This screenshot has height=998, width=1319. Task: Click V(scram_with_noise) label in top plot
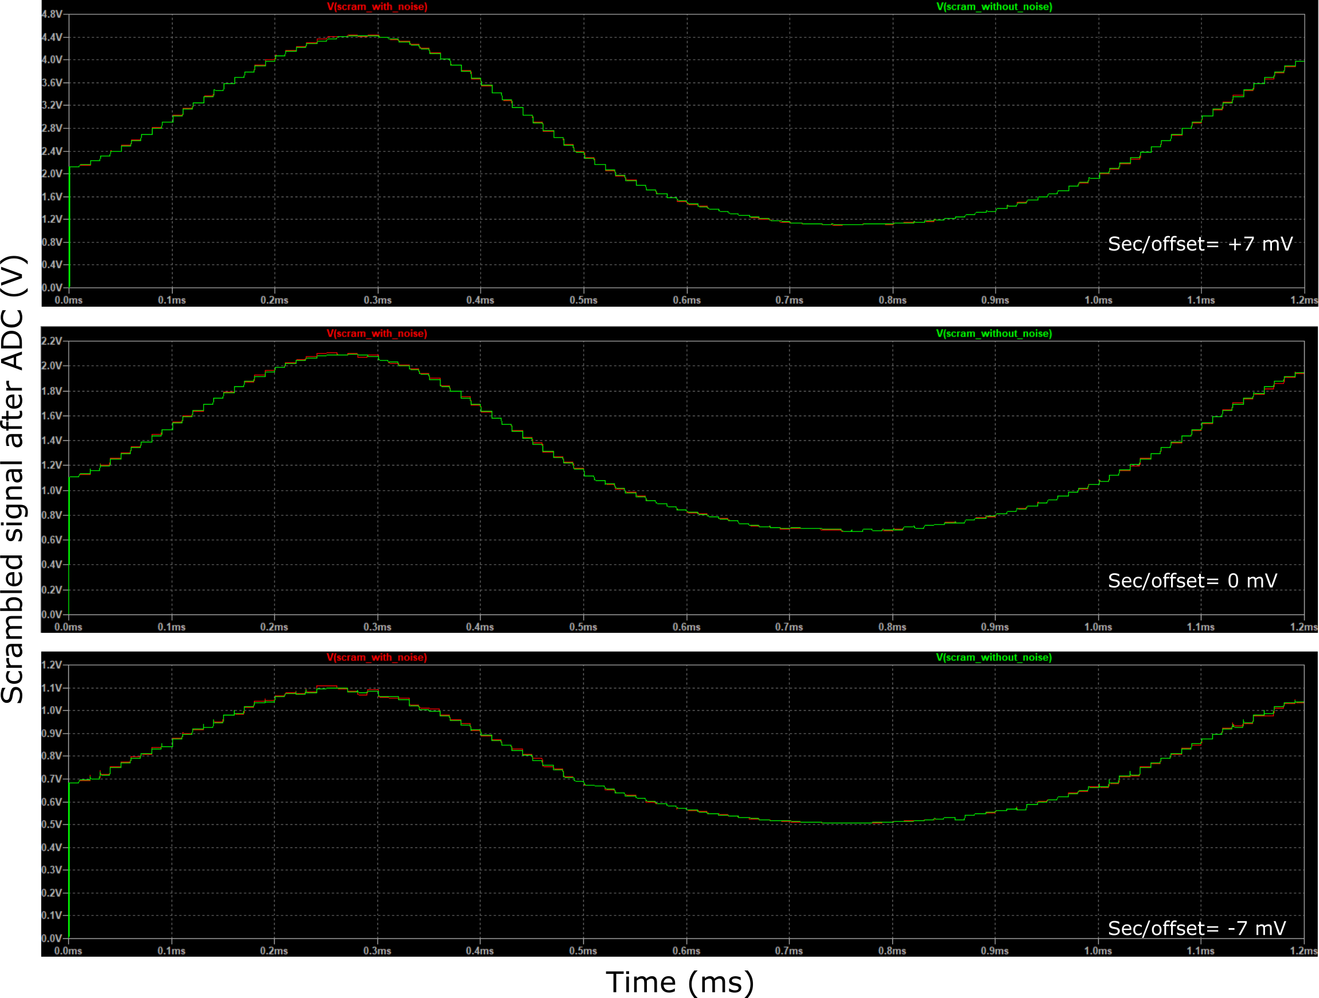pyautogui.click(x=377, y=6)
